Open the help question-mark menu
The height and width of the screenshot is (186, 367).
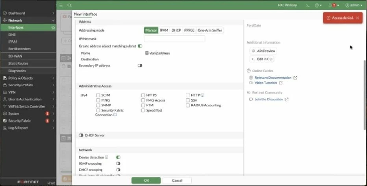318,5
